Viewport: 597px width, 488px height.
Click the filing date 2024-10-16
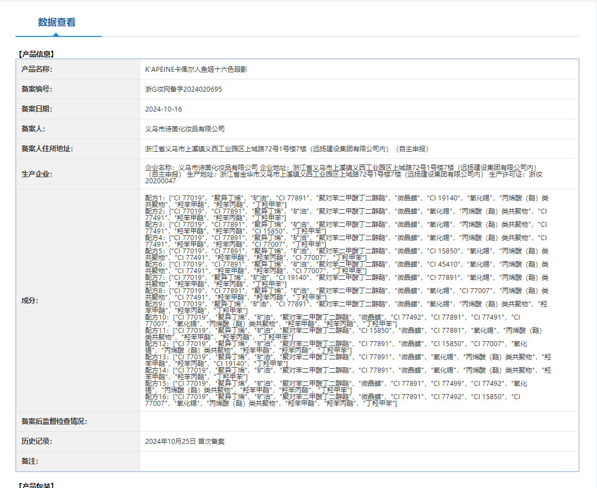coord(163,109)
